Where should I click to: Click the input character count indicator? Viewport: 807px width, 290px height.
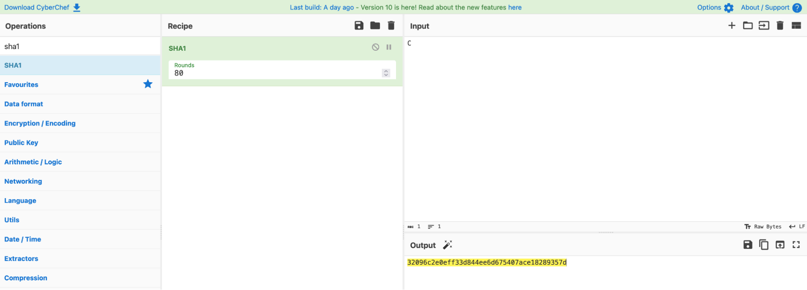[414, 227]
